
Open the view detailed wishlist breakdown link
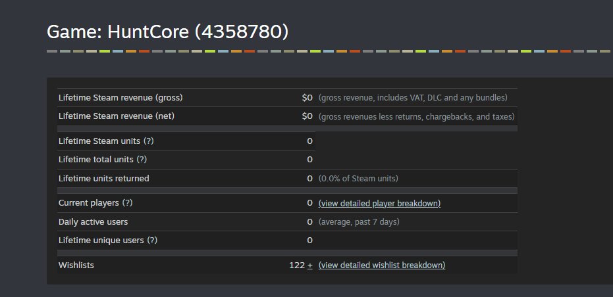click(382, 265)
